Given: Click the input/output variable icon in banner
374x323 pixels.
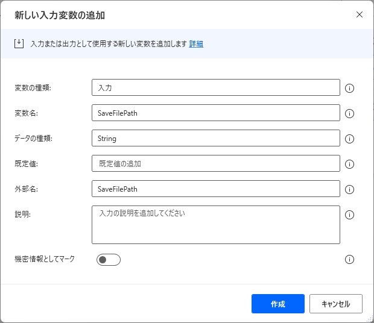Looking at the screenshot, I should [x=19, y=43].
